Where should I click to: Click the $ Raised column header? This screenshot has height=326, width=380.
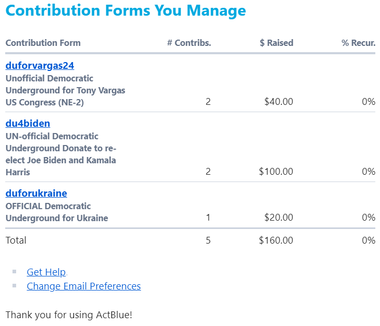[x=276, y=43]
